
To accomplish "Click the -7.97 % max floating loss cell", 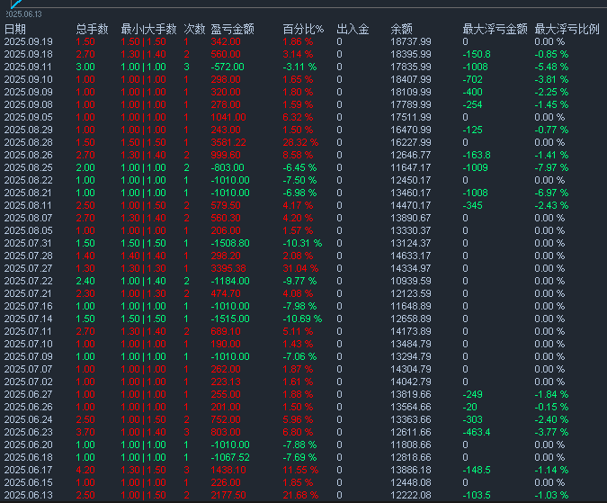I will pos(551,167).
